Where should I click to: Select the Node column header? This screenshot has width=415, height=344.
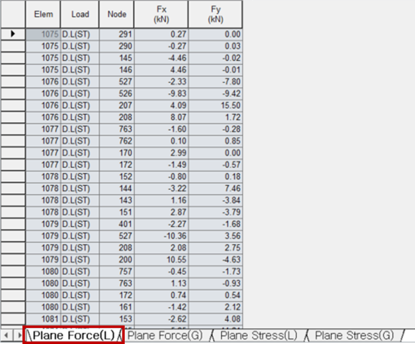(116, 14)
